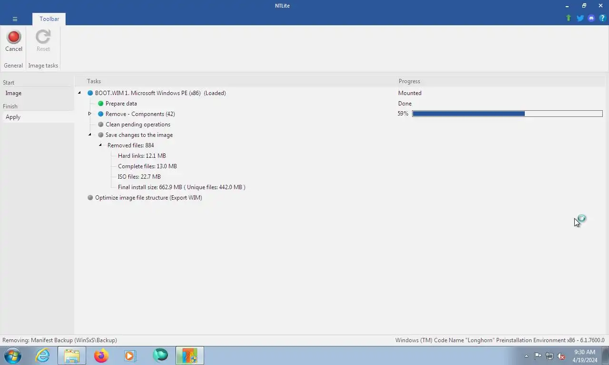Image resolution: width=609 pixels, height=365 pixels.
Task: Launch Internet Explorer from taskbar
Action: pyautogui.click(x=43, y=355)
